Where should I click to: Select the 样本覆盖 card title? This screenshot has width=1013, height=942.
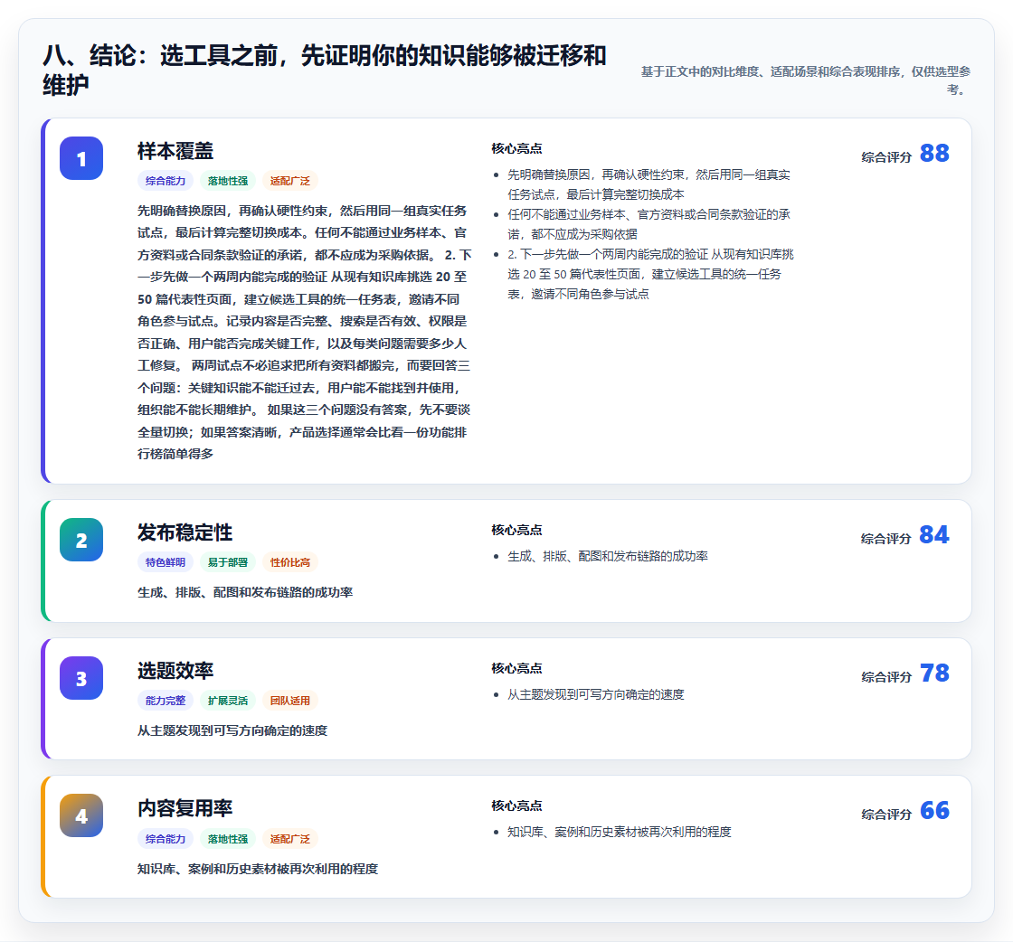pyautogui.click(x=175, y=151)
